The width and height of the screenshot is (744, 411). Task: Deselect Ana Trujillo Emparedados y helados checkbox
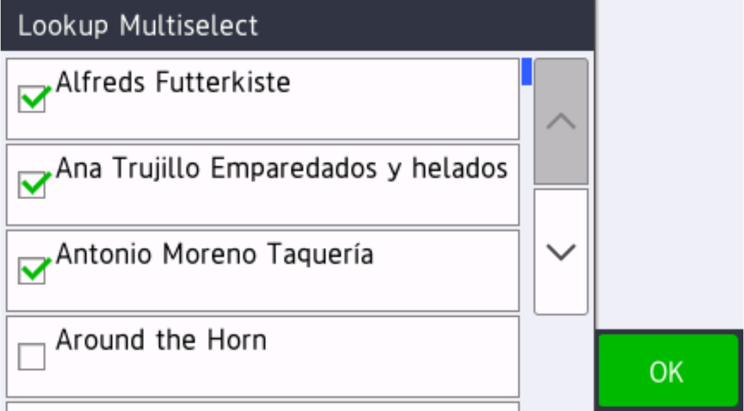point(32,186)
